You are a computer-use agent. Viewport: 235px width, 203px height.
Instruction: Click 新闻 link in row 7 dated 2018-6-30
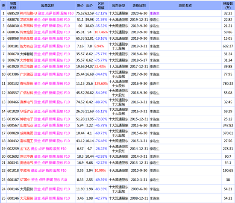[x=52, y=54]
